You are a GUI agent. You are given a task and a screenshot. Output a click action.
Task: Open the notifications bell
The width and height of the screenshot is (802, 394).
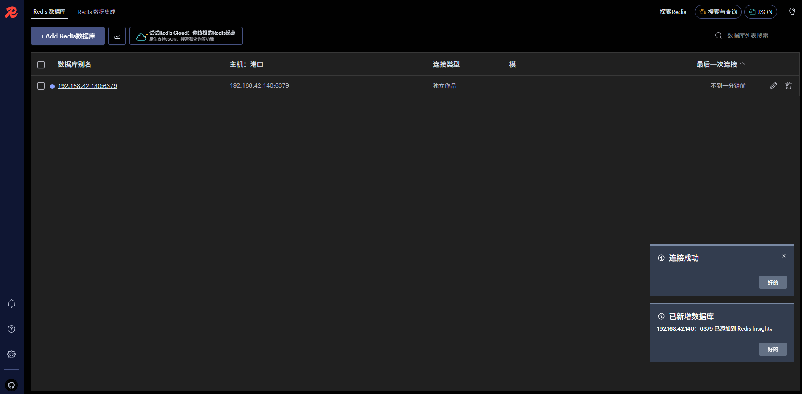click(11, 304)
